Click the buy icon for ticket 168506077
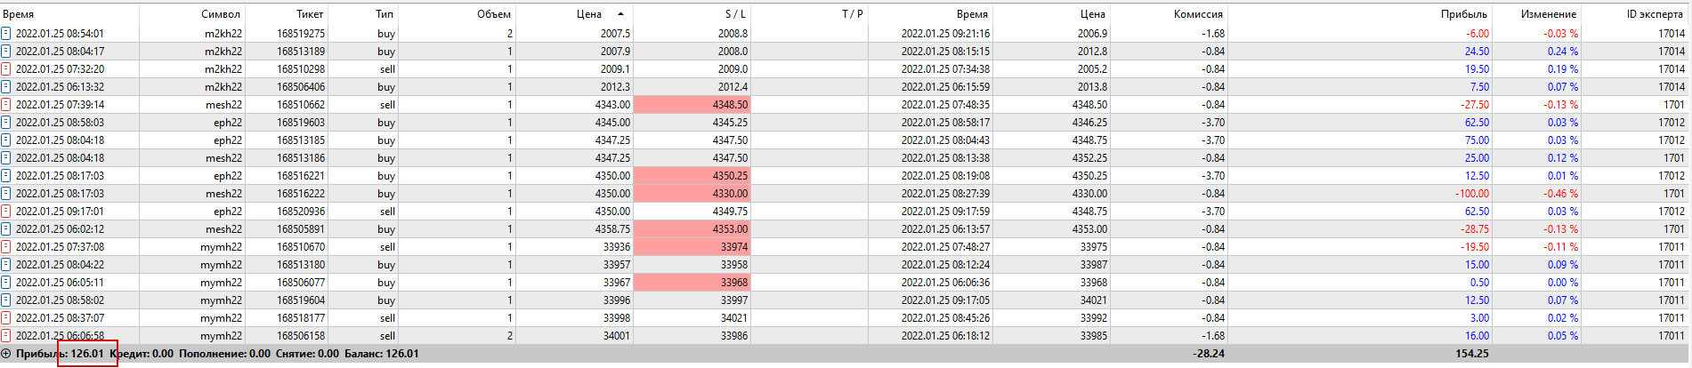Image resolution: width=1692 pixels, height=368 pixels. pos(6,283)
